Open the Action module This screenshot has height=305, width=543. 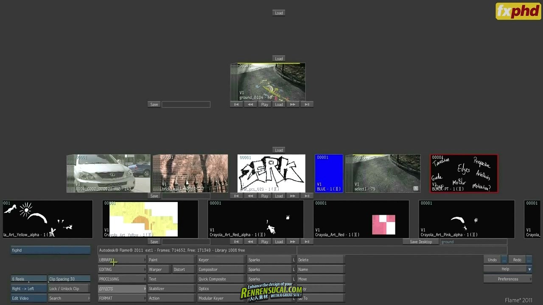tap(171, 298)
